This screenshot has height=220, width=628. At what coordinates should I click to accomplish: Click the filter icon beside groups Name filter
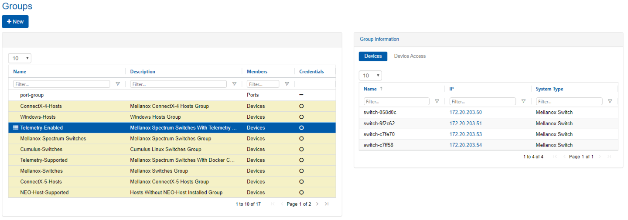[x=118, y=84]
